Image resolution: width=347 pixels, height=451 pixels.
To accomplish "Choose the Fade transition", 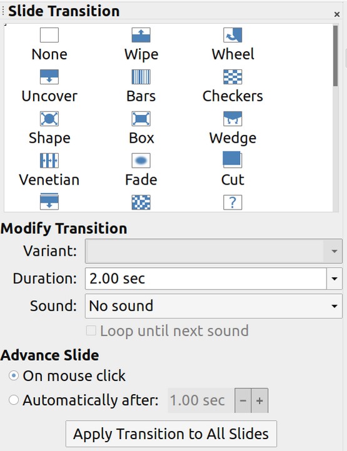I will click(x=141, y=160).
